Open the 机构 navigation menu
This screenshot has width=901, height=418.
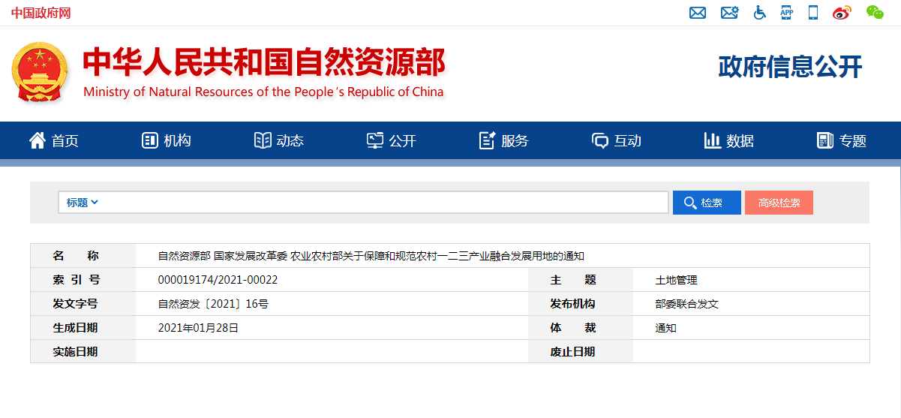click(167, 140)
